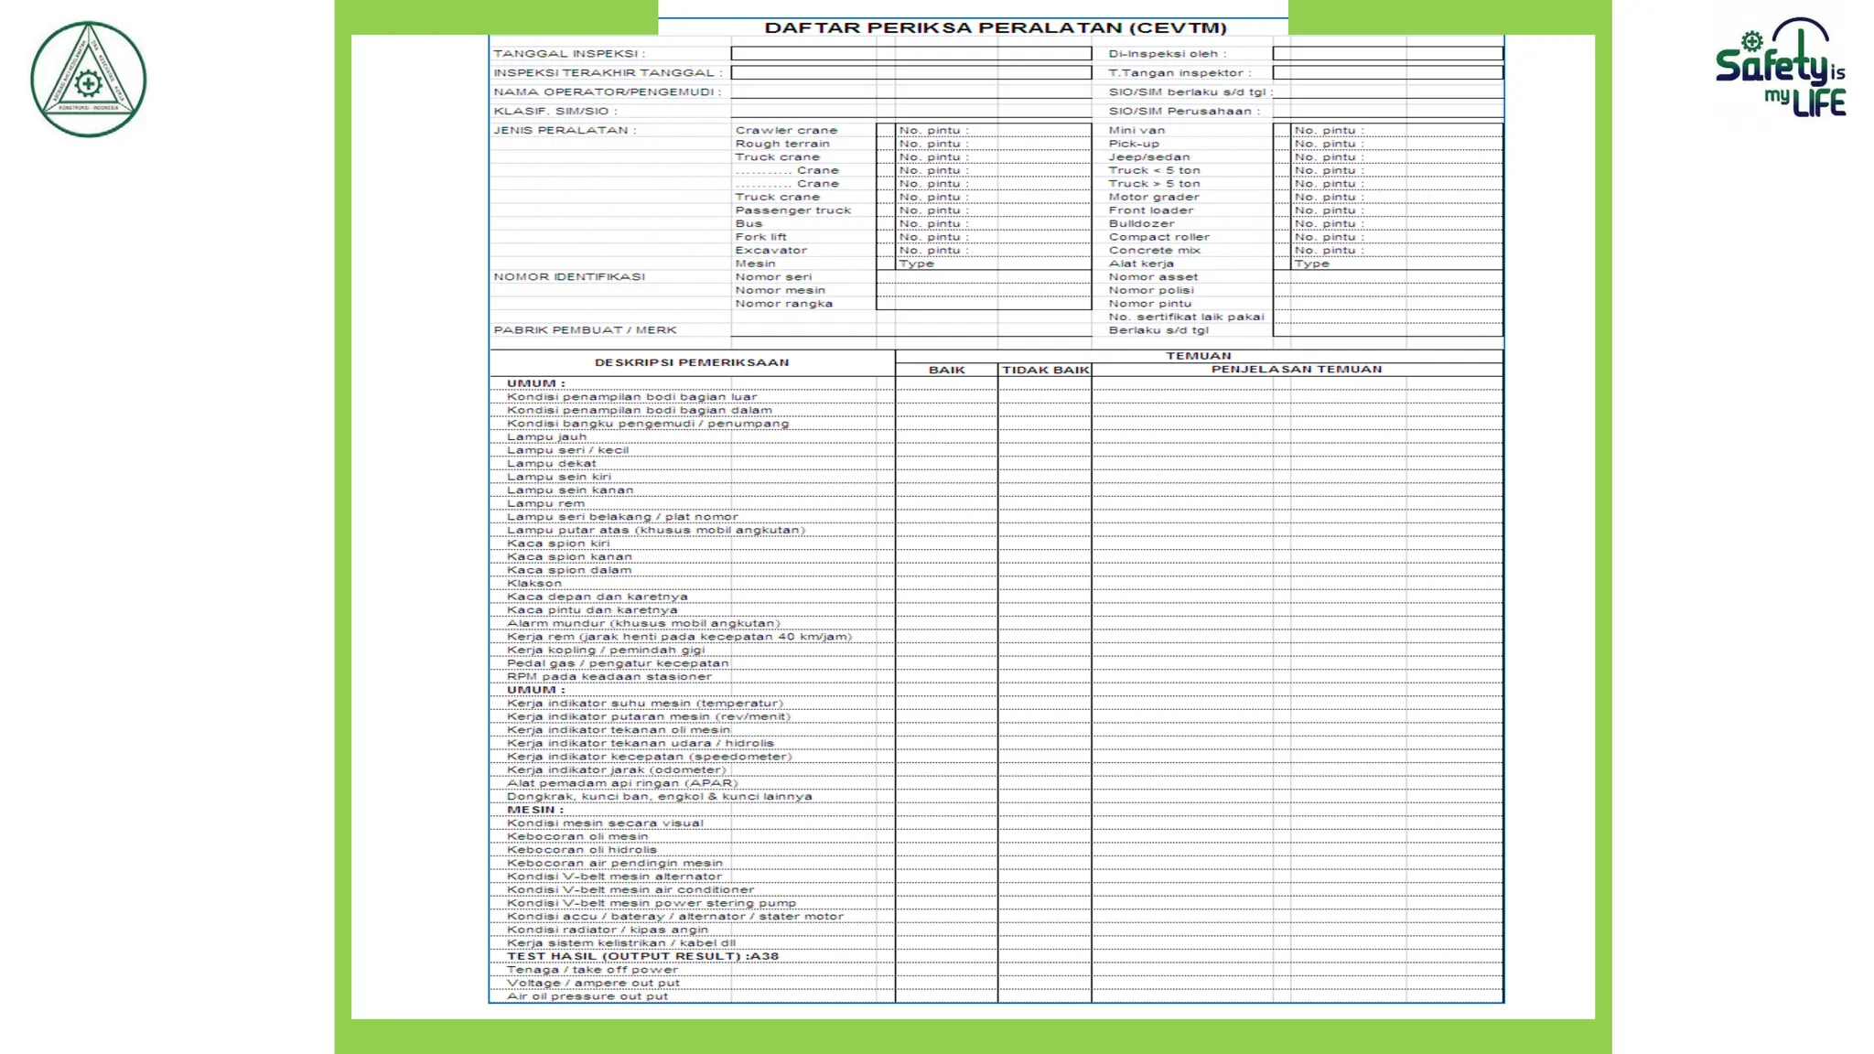The height and width of the screenshot is (1054, 1874).
Task: Tick the Mini van checkbox
Action: (x=1281, y=130)
